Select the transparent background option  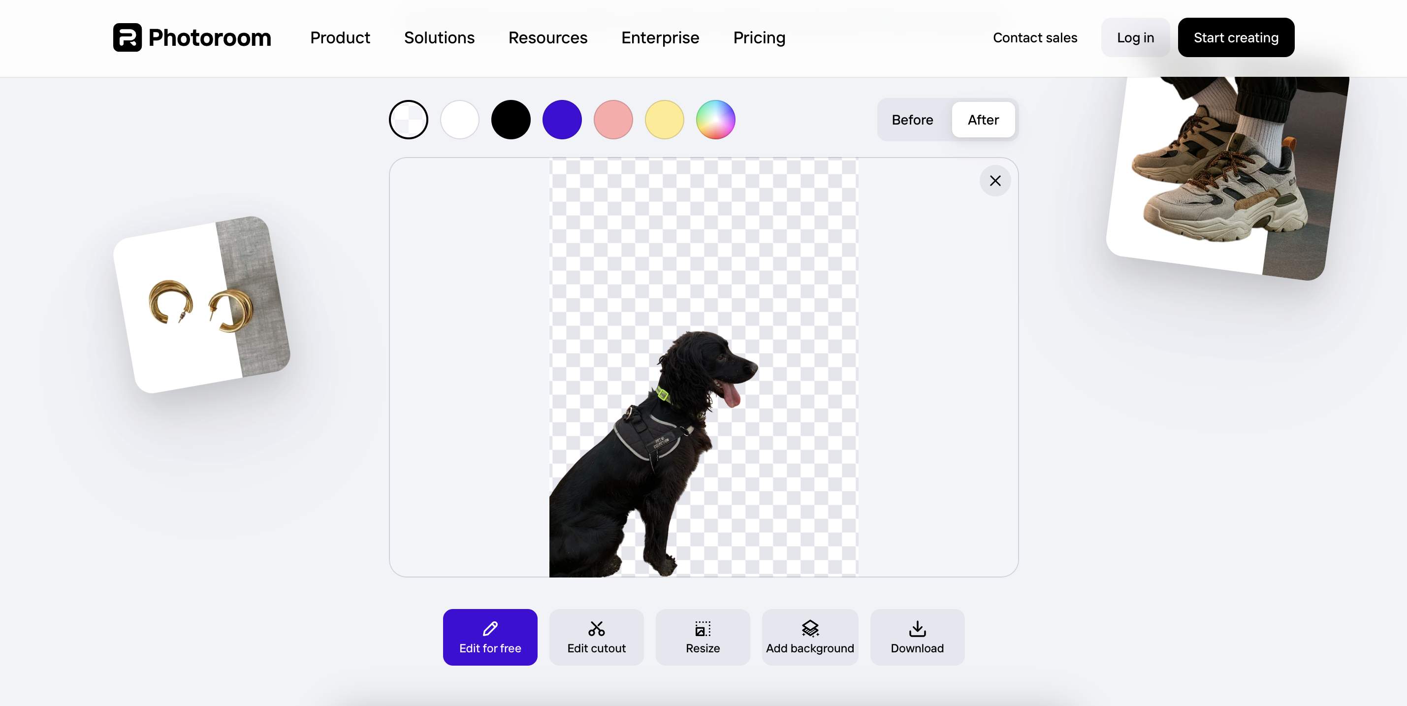409,120
